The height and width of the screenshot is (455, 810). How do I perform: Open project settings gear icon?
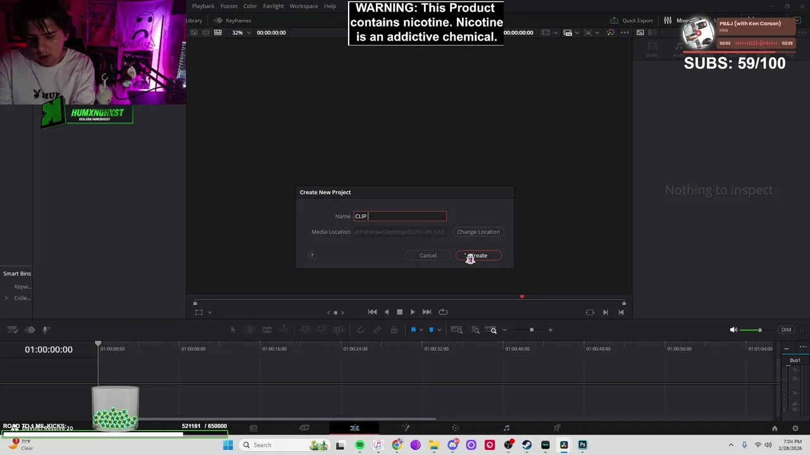[795, 428]
